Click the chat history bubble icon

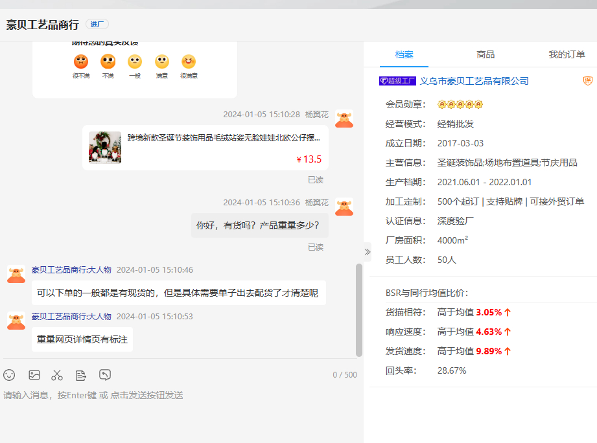coord(105,374)
